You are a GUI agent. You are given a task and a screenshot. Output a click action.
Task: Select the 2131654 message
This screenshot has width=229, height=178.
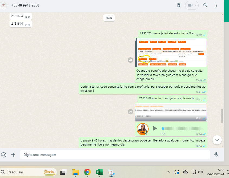coord(21,16)
